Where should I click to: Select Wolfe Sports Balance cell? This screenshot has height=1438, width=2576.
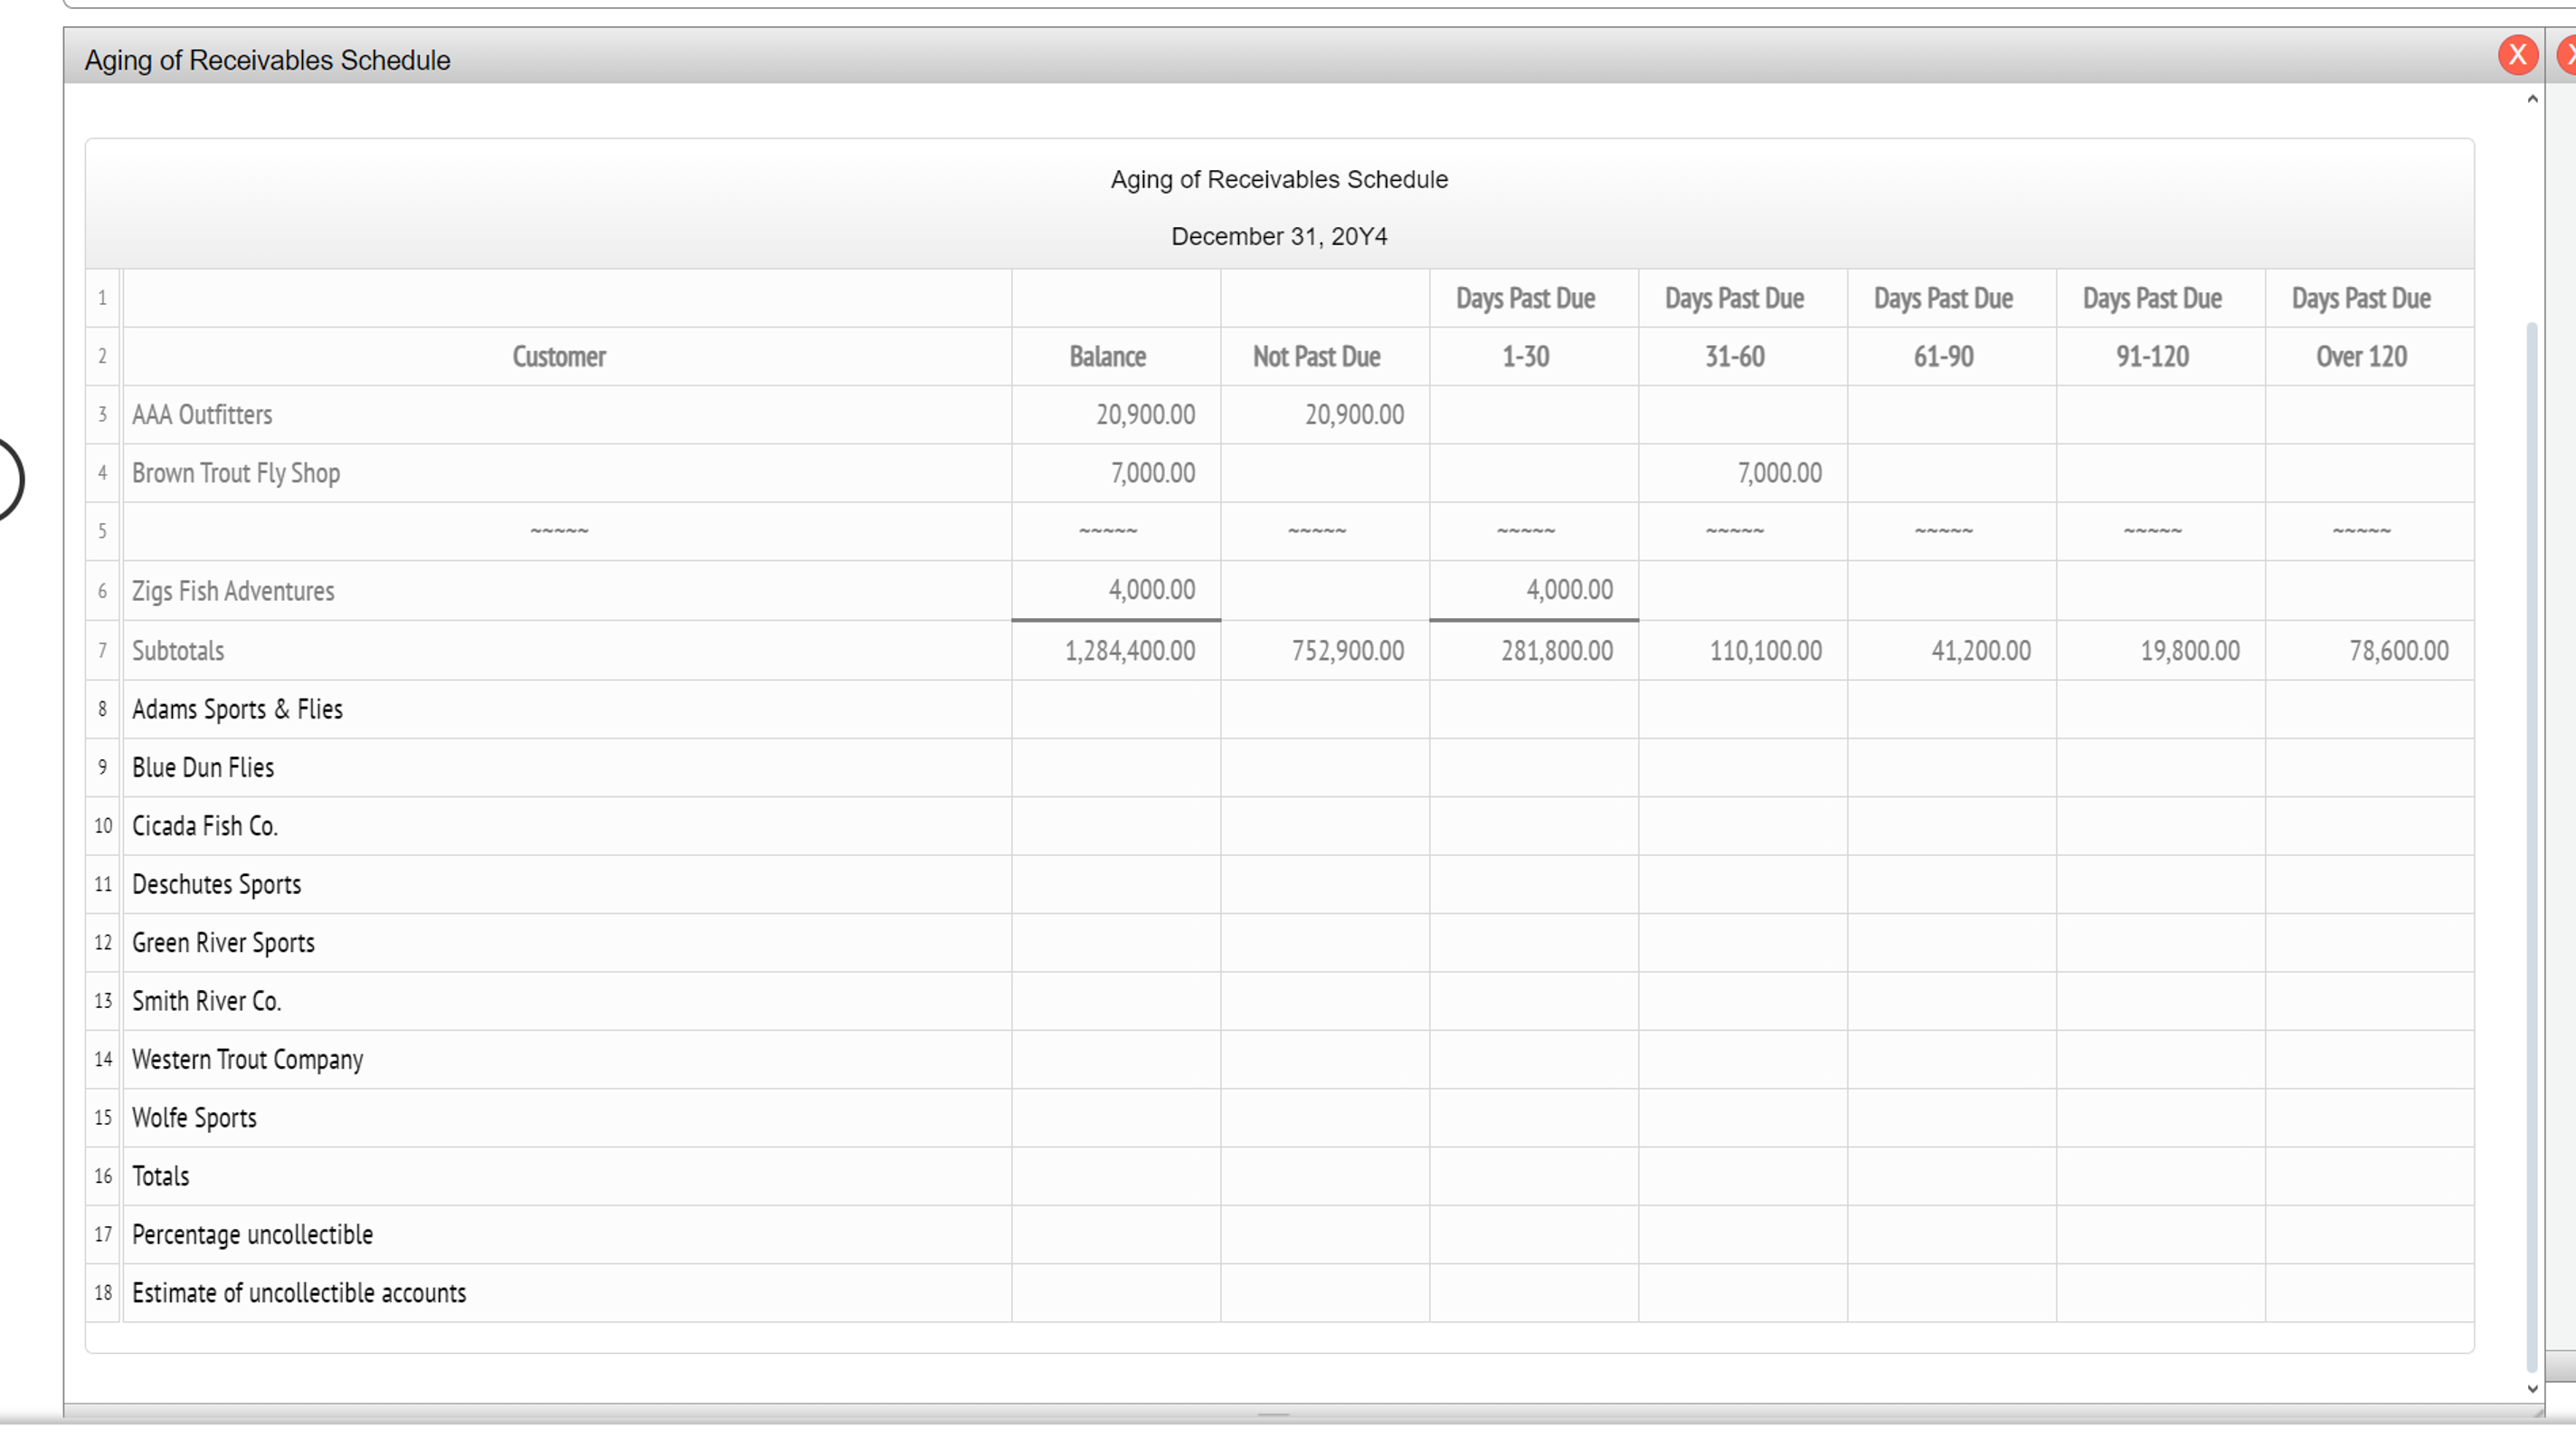(1115, 1118)
